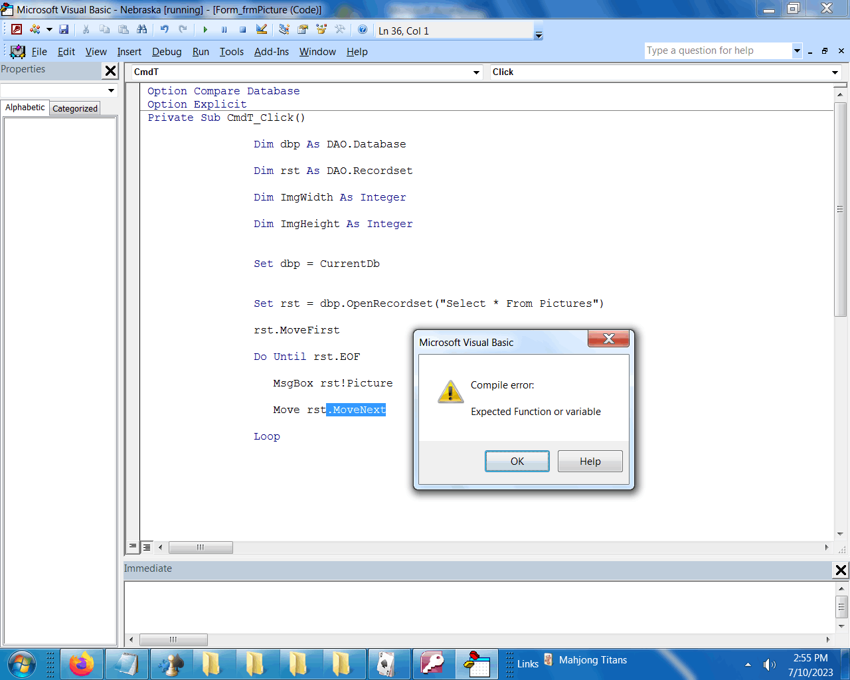Close the Properties panel

[110, 70]
